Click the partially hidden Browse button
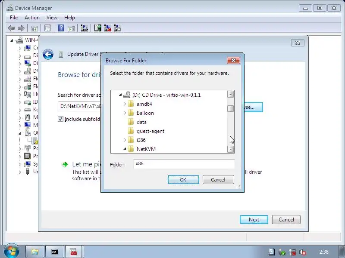The width and height of the screenshot is (345, 258). pyautogui.click(x=253, y=107)
